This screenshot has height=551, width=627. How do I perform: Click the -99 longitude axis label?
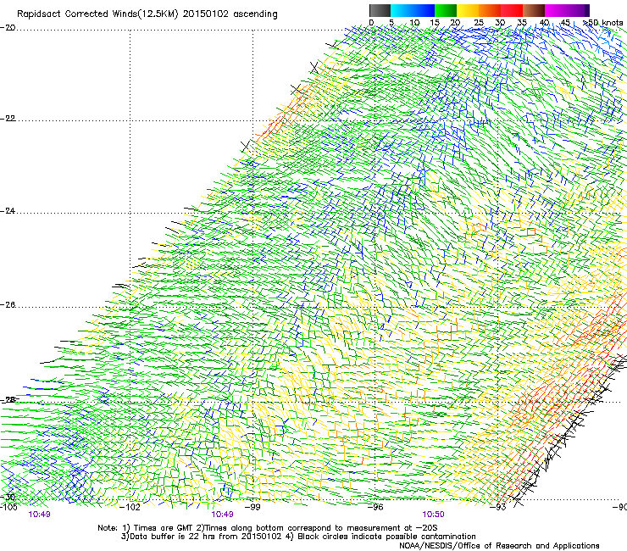click(x=252, y=508)
